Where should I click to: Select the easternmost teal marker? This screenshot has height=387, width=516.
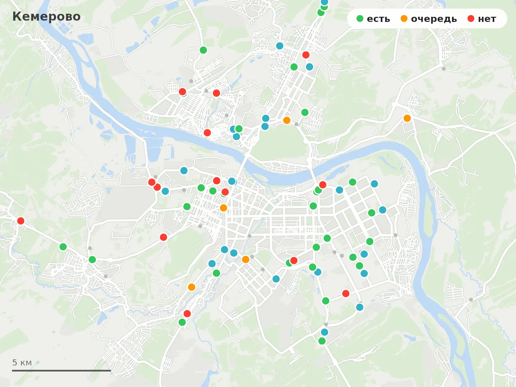(383, 210)
